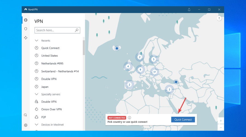246x137 pixels.
Task: Select Onion Over VPN specialty server
Action: (x=51, y=109)
